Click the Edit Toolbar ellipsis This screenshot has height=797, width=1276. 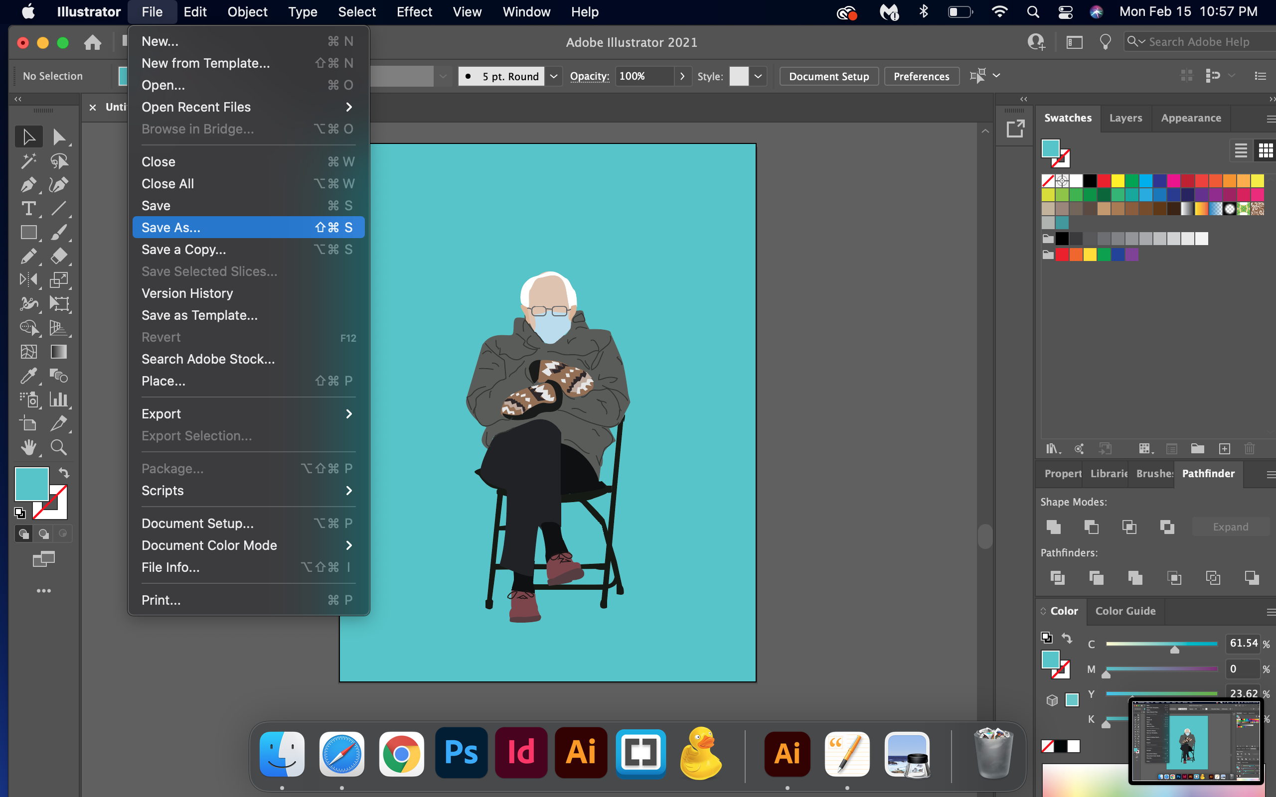(x=44, y=591)
